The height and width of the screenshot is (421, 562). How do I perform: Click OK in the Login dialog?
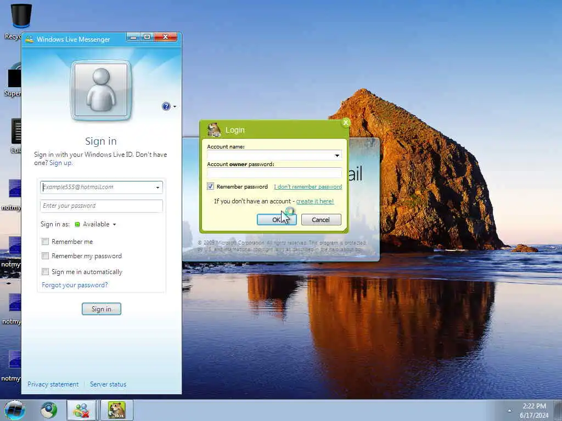click(x=277, y=219)
